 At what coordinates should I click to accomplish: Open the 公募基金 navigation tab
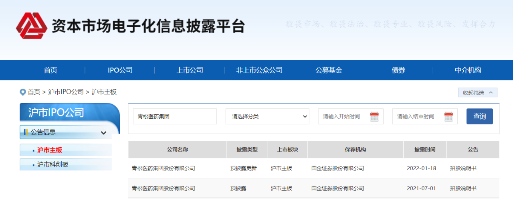(x=329, y=70)
